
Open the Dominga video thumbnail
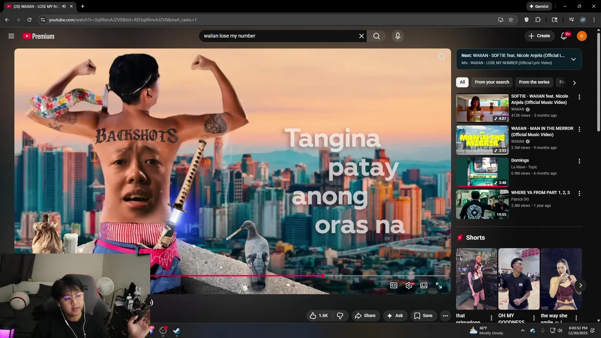(x=482, y=172)
